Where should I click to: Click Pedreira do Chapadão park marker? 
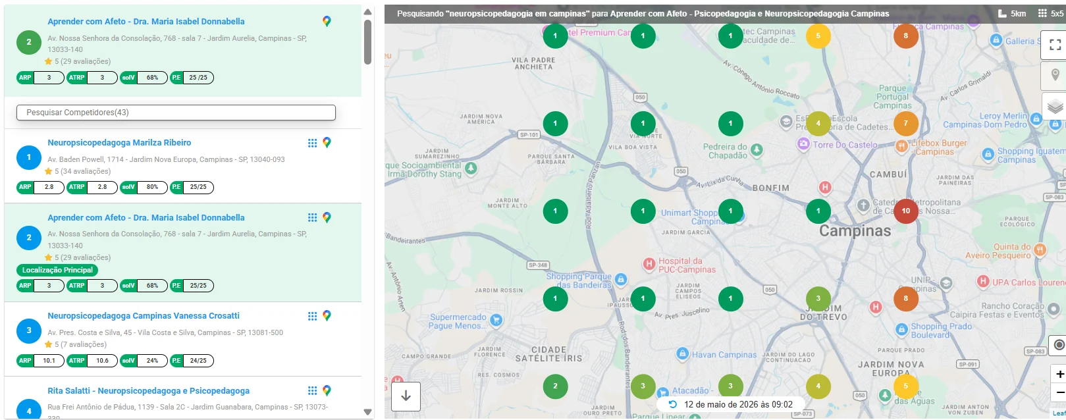[x=757, y=150]
